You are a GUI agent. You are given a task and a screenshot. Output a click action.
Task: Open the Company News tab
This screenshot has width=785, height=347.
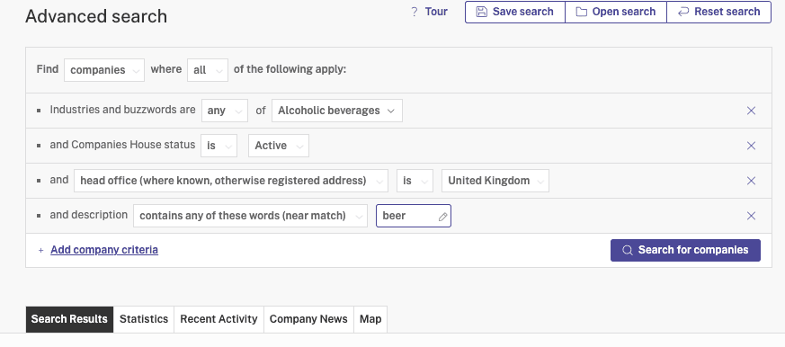click(308, 319)
